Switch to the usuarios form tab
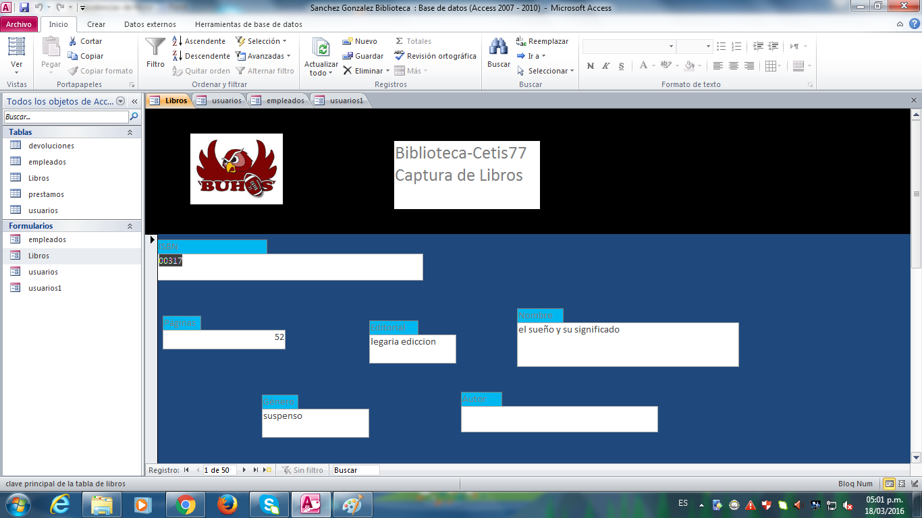 (219, 100)
